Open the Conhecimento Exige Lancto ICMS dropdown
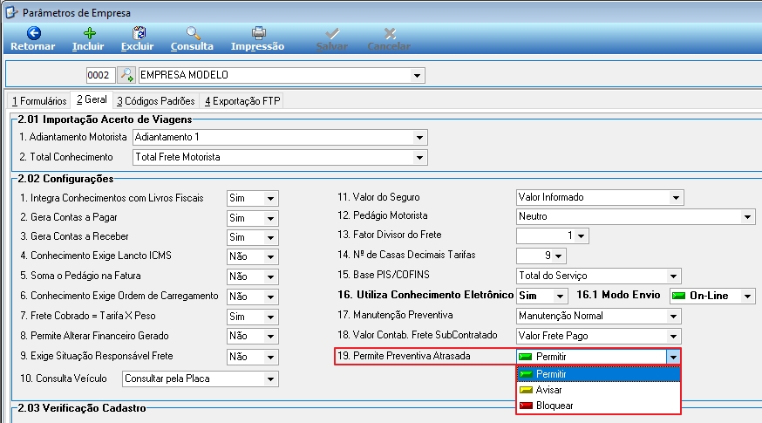The image size is (762, 423). pos(270,256)
